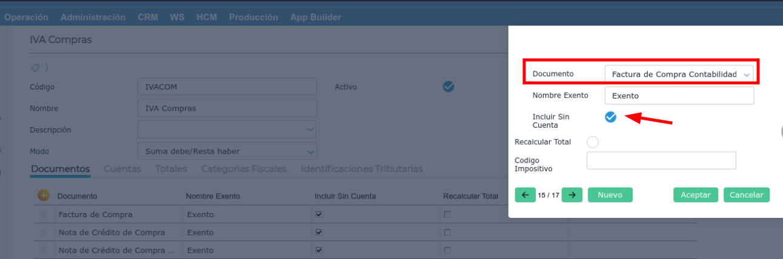Click the Codigo Impositivo input field
783x259 pixels.
point(661,160)
